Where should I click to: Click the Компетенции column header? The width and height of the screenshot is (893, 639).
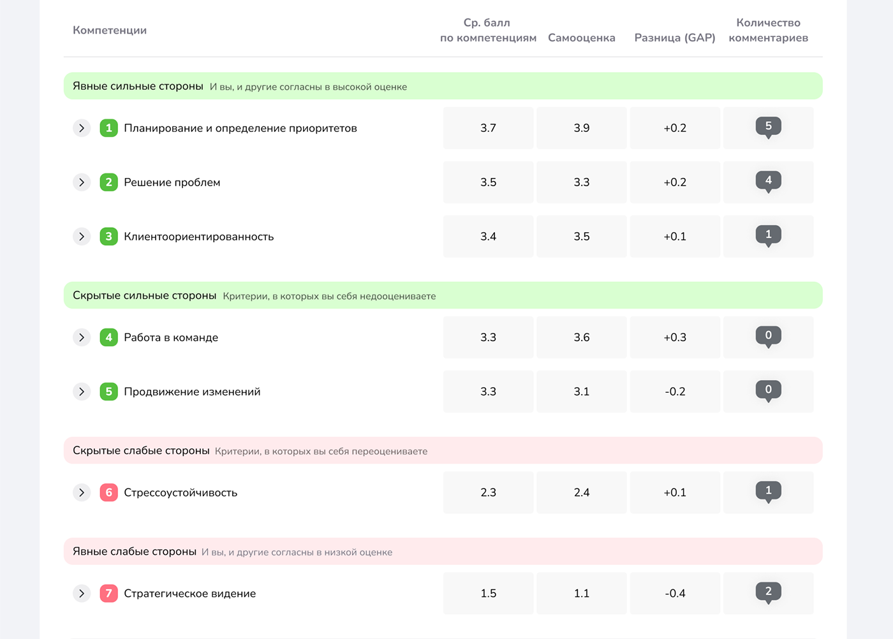109,30
